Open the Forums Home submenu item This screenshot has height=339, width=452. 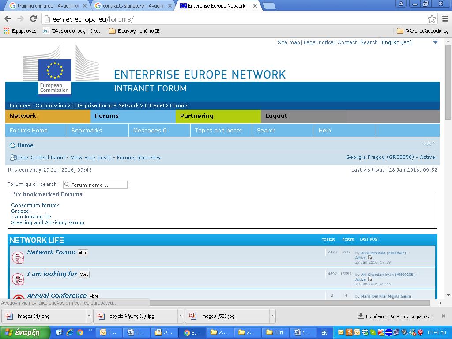point(36,131)
